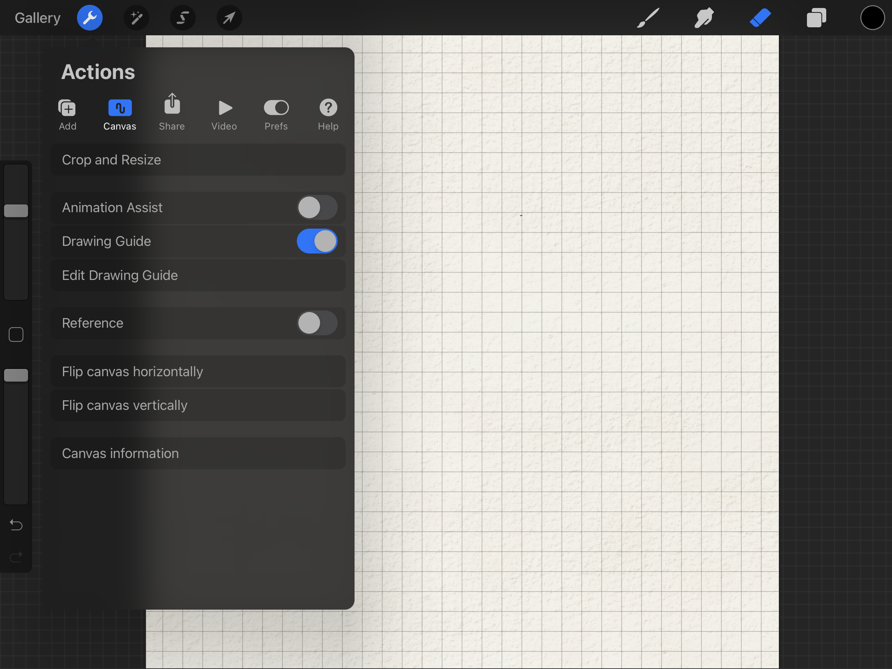
Task: Disable the Drawing Guide toggle
Action: coord(317,241)
